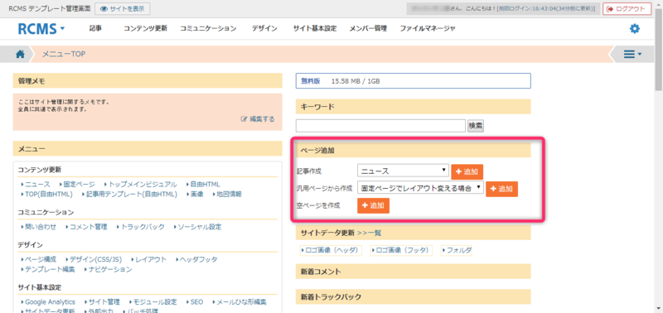Click the home icon in the breadcrumb
This screenshot has height=313, width=663.
click(20, 54)
